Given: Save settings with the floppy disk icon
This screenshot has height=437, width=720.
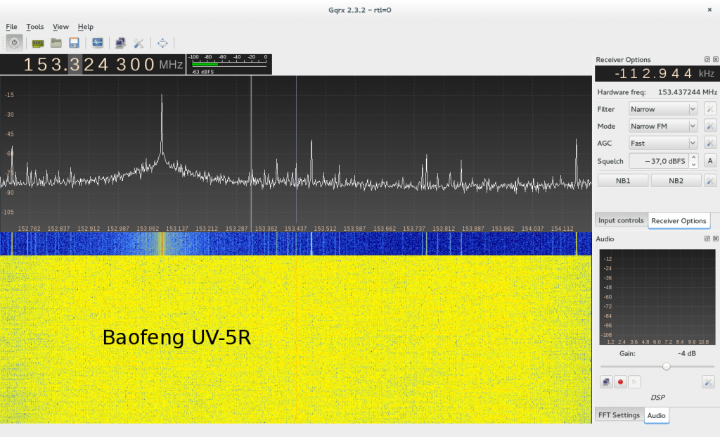Looking at the screenshot, I should click(x=74, y=43).
